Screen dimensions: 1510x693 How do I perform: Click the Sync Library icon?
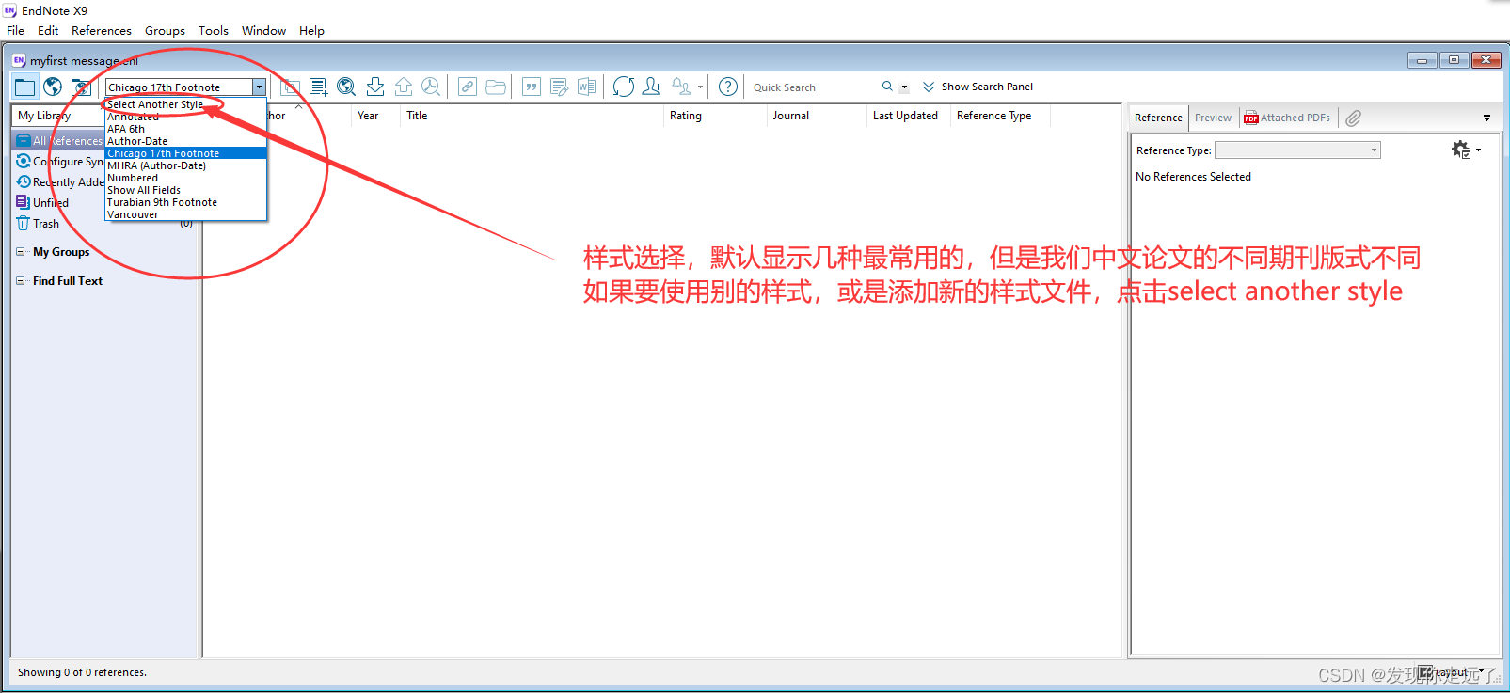click(624, 87)
